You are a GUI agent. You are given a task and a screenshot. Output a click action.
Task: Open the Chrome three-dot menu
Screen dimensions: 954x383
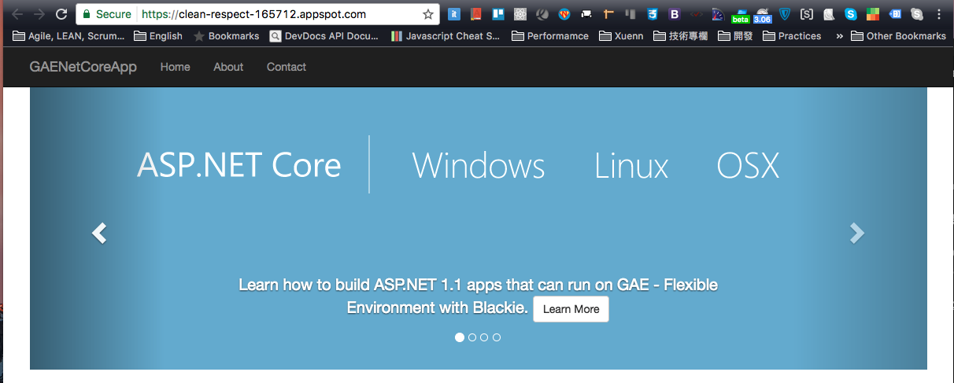tap(938, 14)
